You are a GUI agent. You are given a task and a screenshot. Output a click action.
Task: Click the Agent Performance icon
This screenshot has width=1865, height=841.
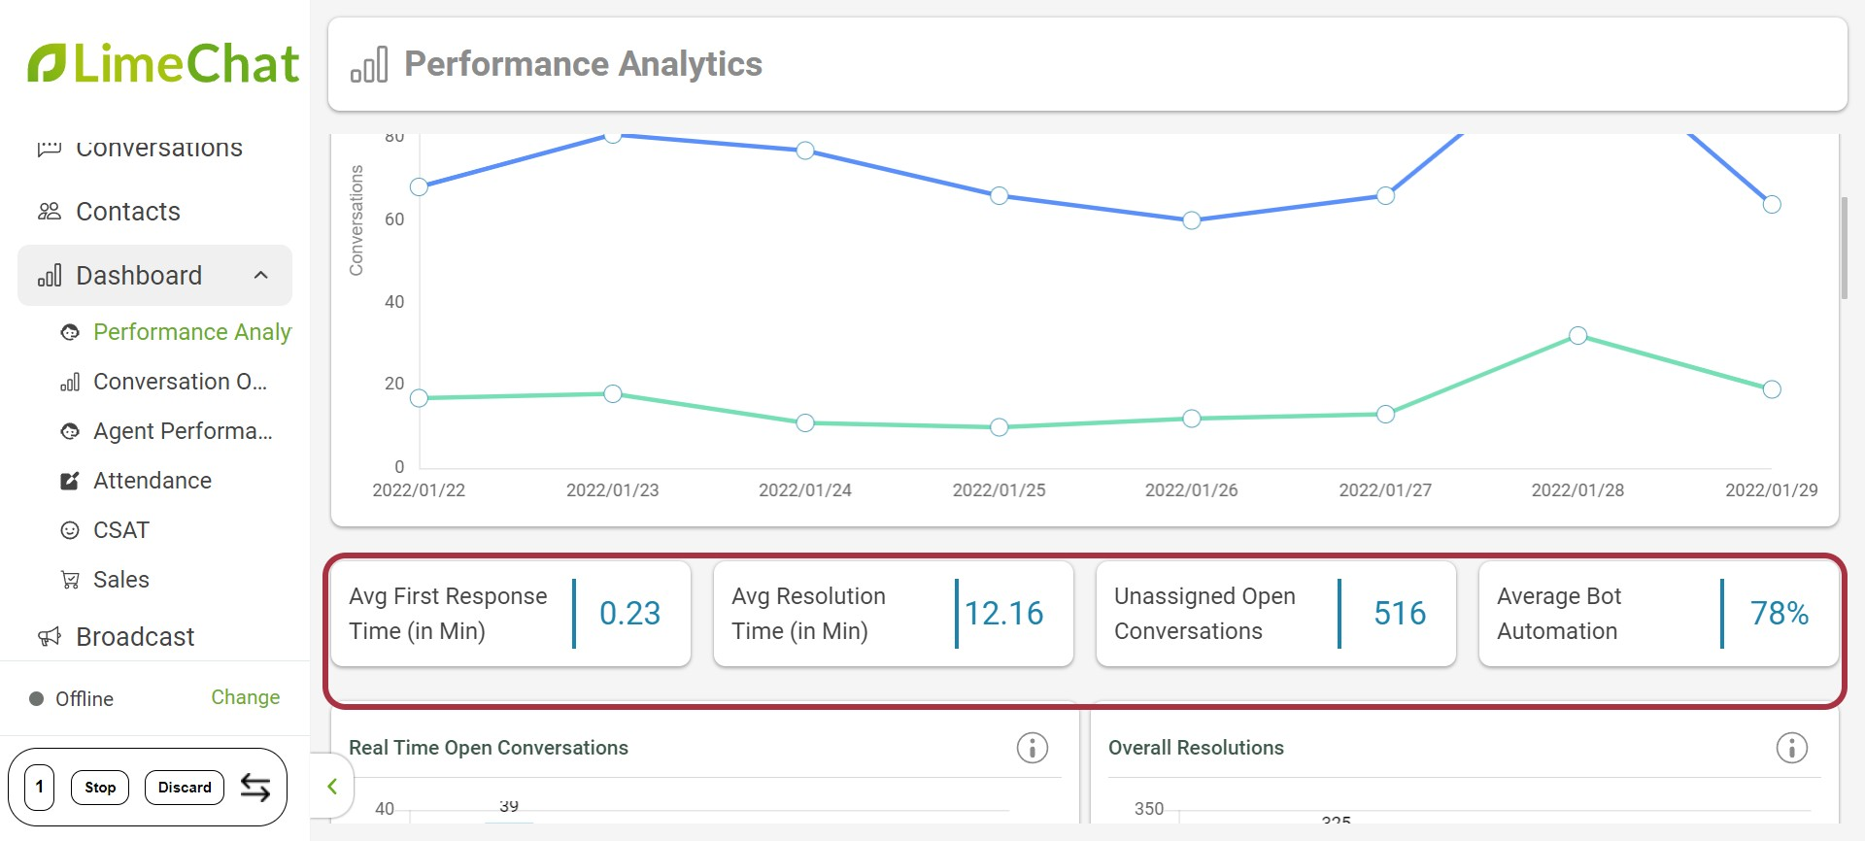[x=70, y=431]
